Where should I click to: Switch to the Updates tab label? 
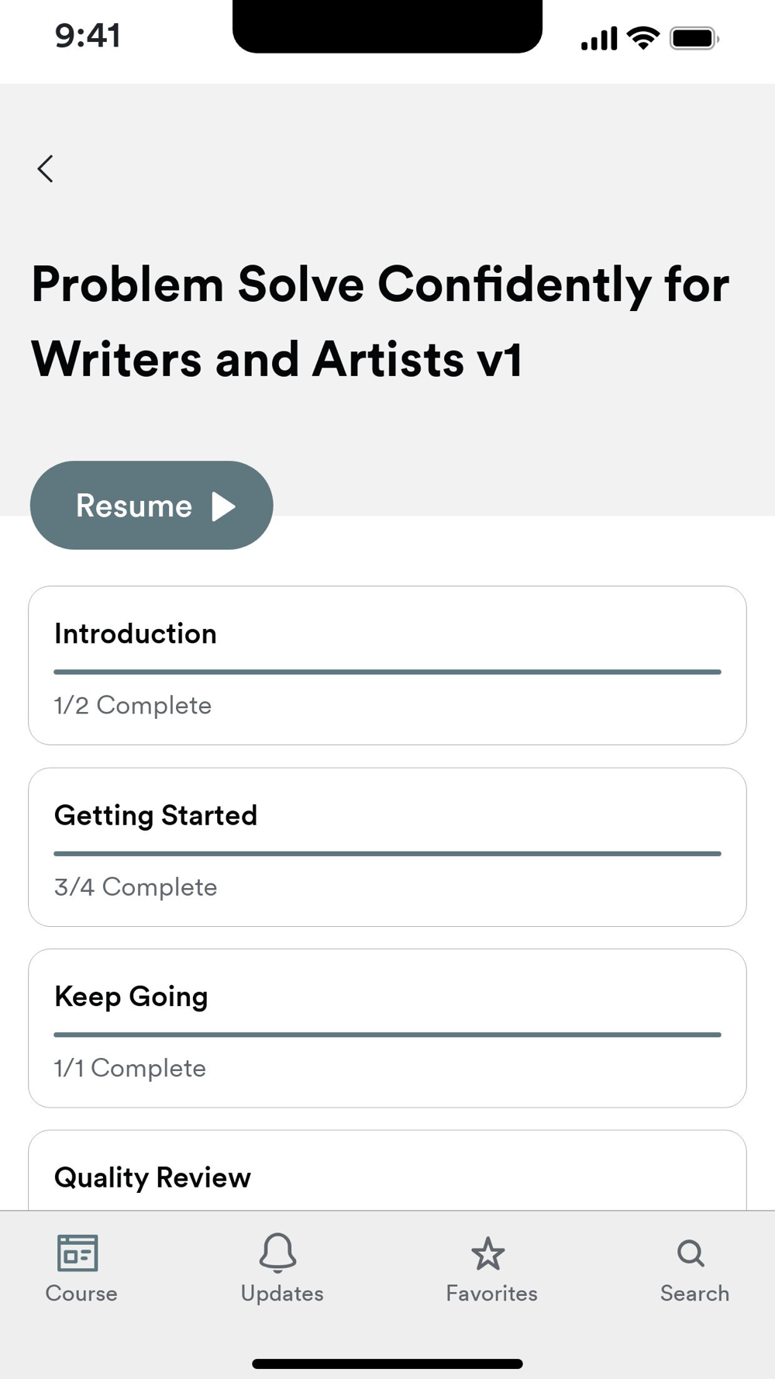pos(282,1293)
